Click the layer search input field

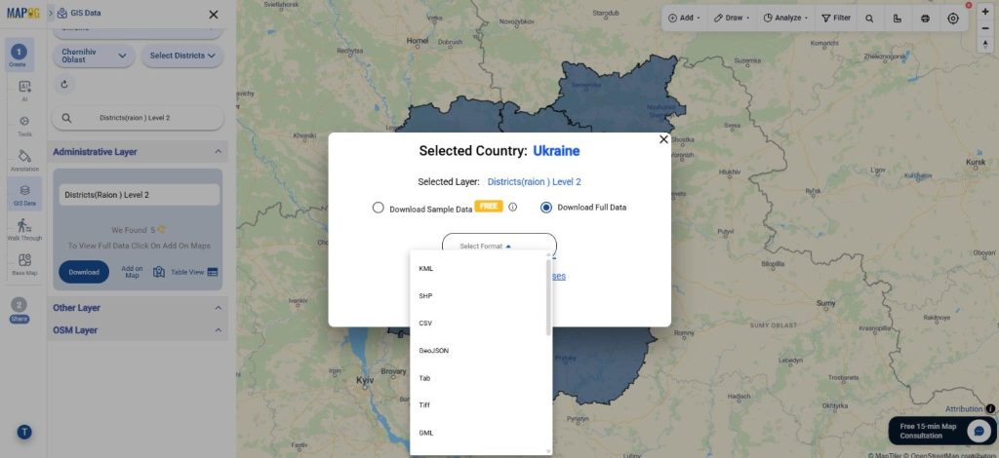(139, 118)
